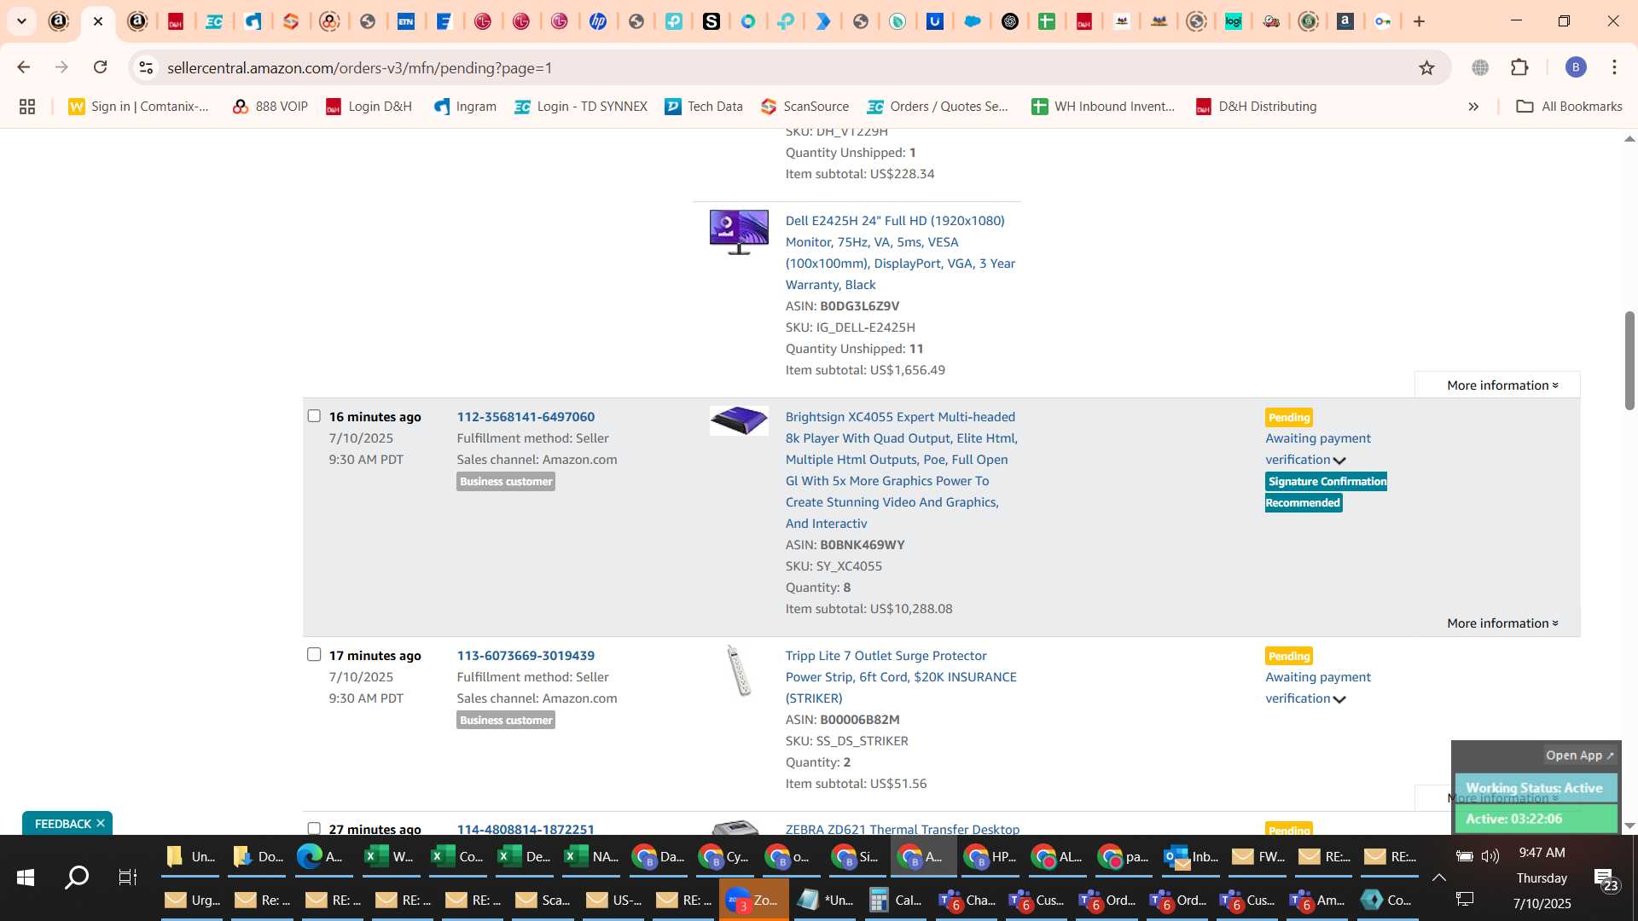Open Tripp Lite Surge Protector product link

[901, 677]
